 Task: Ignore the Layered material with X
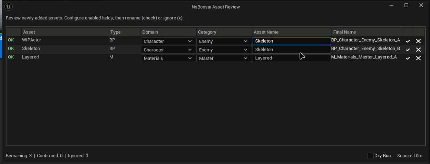coord(418,58)
